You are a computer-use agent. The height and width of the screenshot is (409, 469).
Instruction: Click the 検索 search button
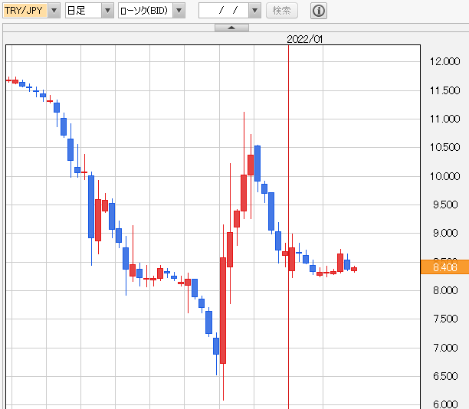pos(282,11)
